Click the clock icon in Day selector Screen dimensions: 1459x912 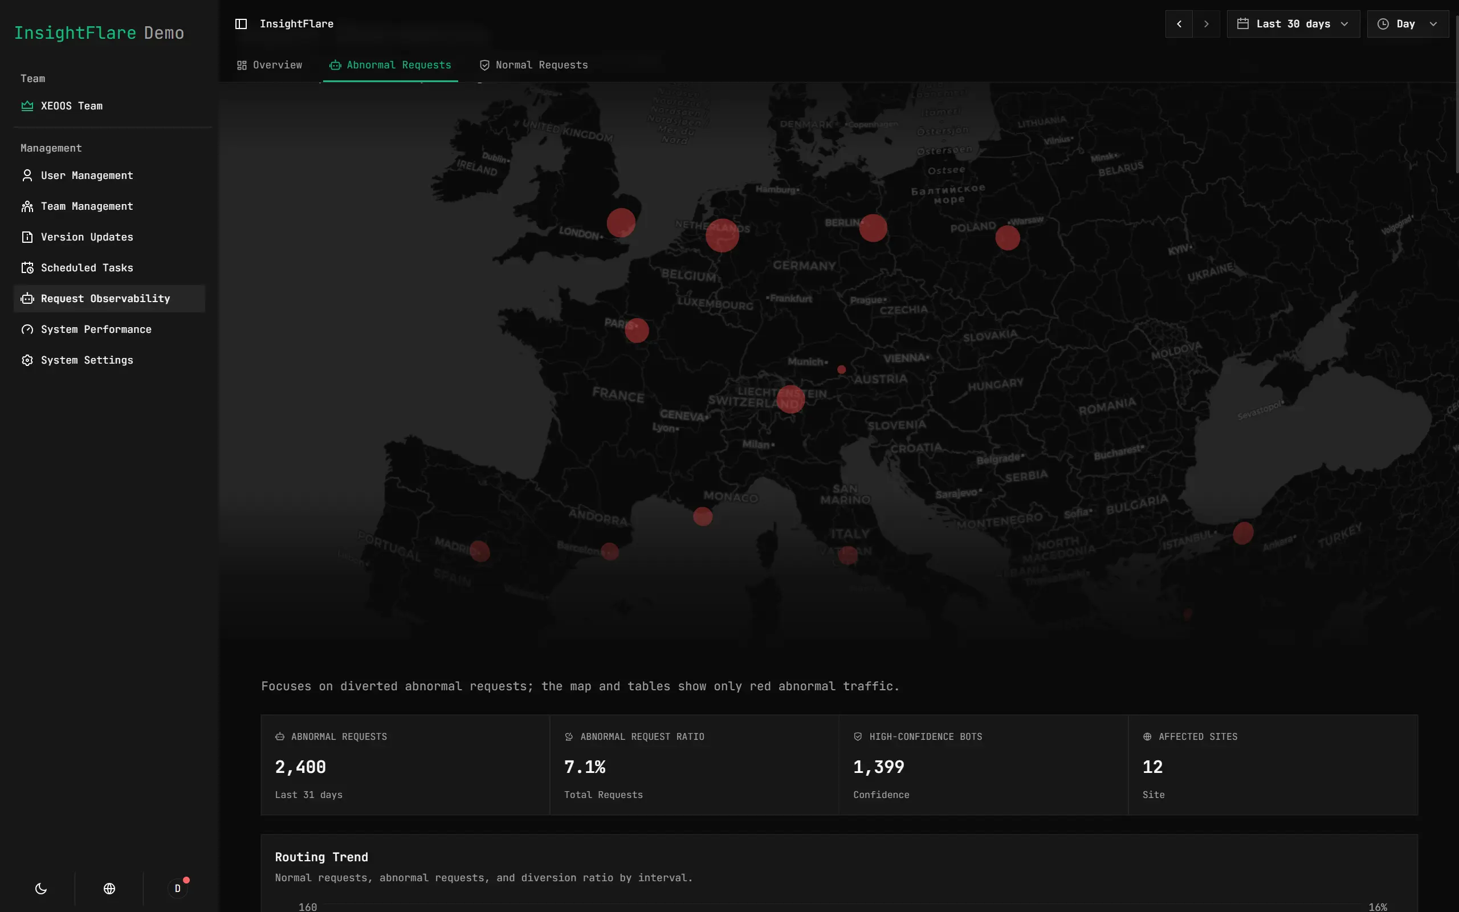coord(1383,24)
